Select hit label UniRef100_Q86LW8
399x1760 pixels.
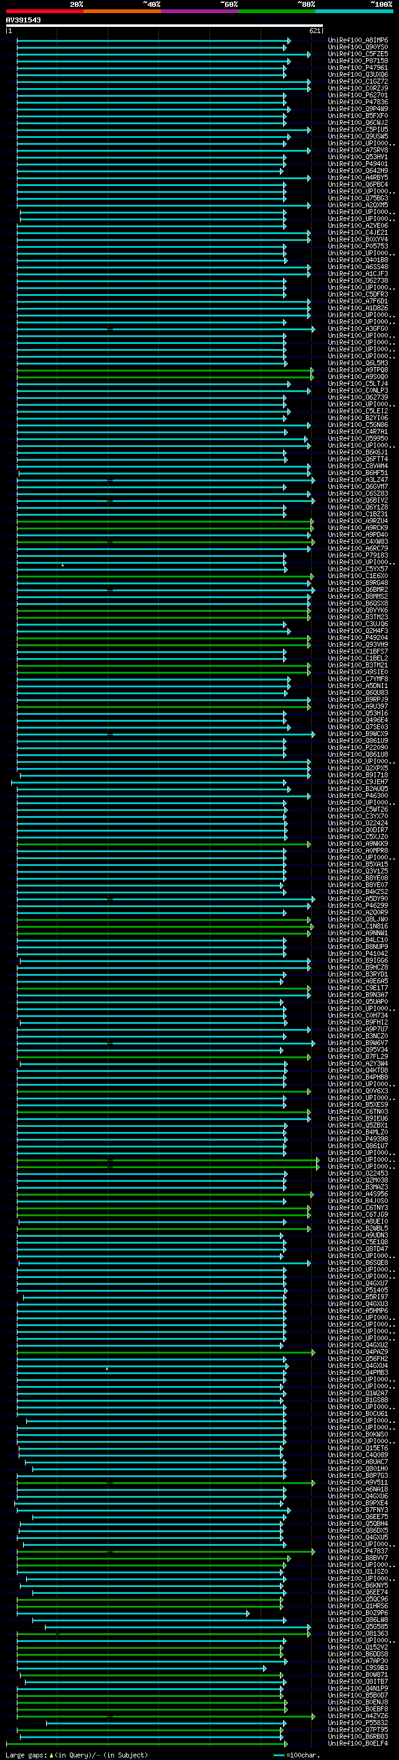pos(358,1620)
